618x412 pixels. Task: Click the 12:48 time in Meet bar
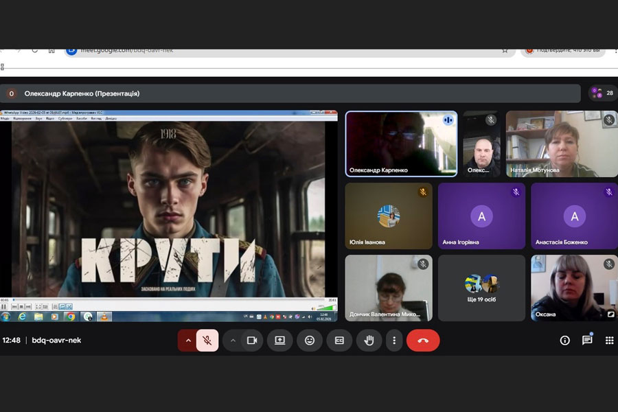(x=11, y=341)
